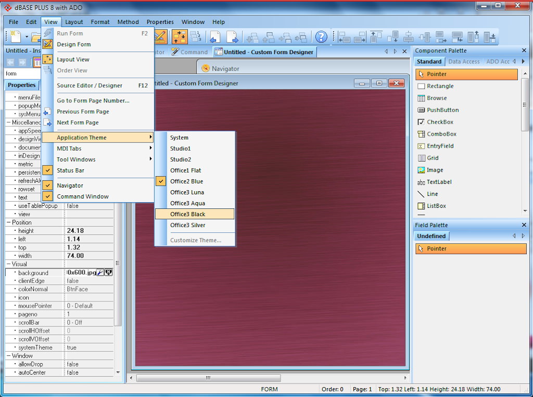533x397 pixels.
Task: Click the wrench tool button for background property
Action: click(x=100, y=272)
